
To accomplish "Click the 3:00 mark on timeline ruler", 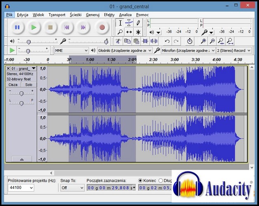I will pyautogui.click(x=174, y=60).
